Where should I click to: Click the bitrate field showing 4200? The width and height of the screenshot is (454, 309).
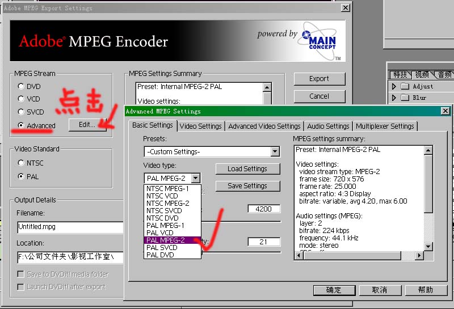tap(264, 209)
